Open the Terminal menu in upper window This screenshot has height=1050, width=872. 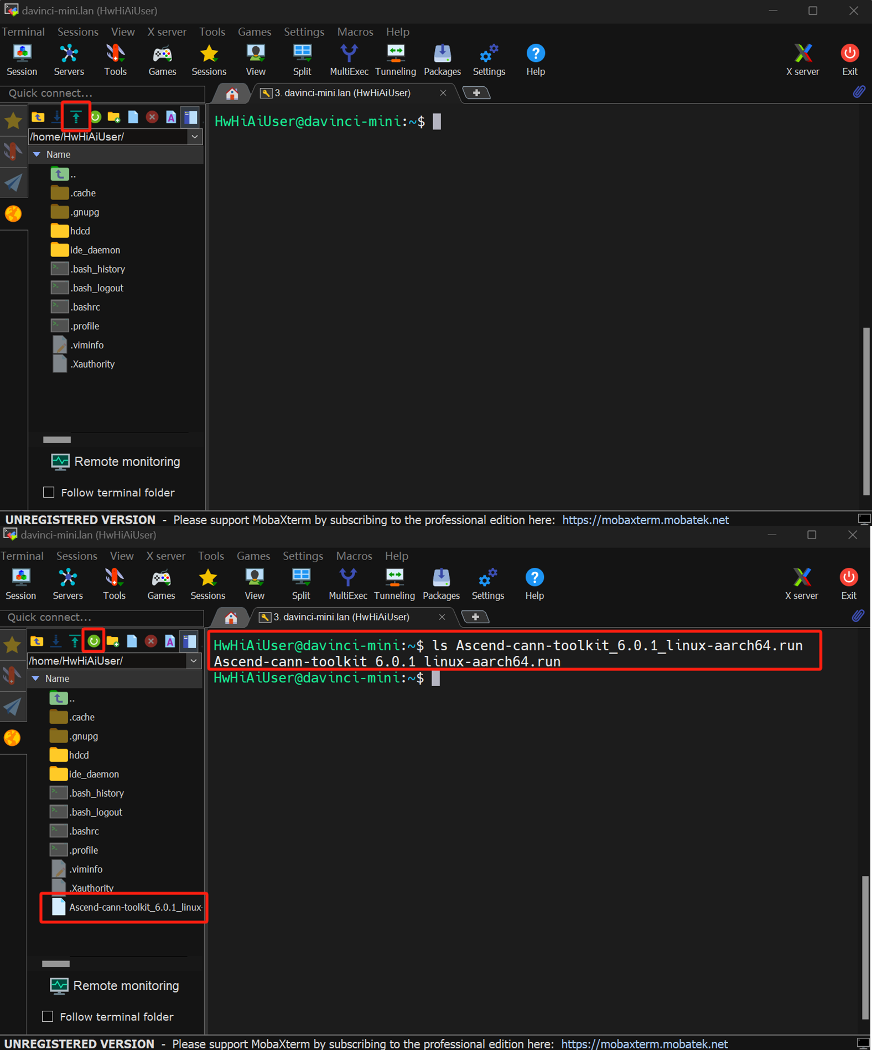[23, 32]
